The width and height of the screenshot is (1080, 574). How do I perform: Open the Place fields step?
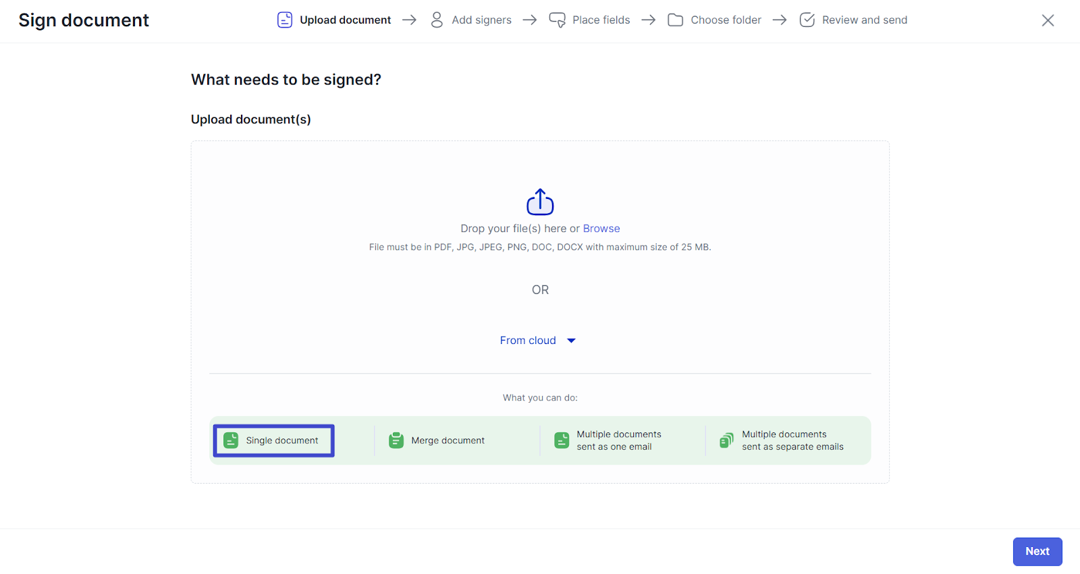pos(601,20)
